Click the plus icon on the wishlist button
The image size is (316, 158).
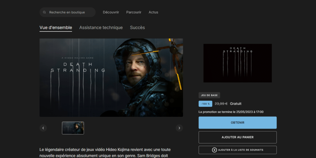click(214, 150)
